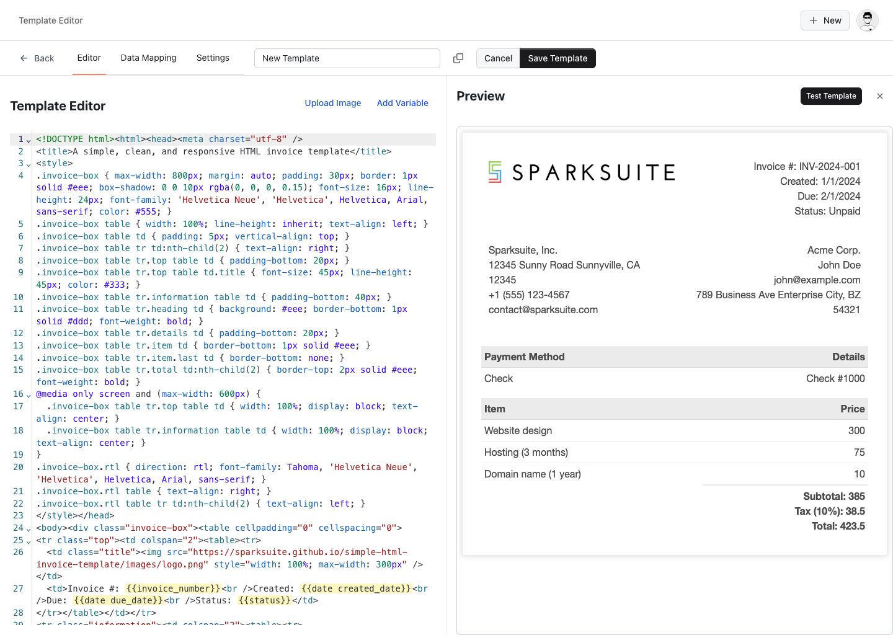The image size is (893, 635).
Task: Click the '<title>' line in code editor
Action: pyautogui.click(x=214, y=151)
